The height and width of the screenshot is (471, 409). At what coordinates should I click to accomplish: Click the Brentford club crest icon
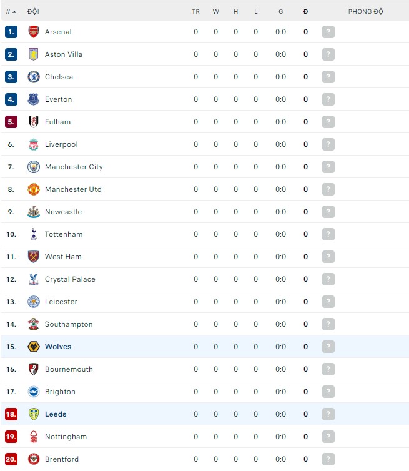coord(34,459)
